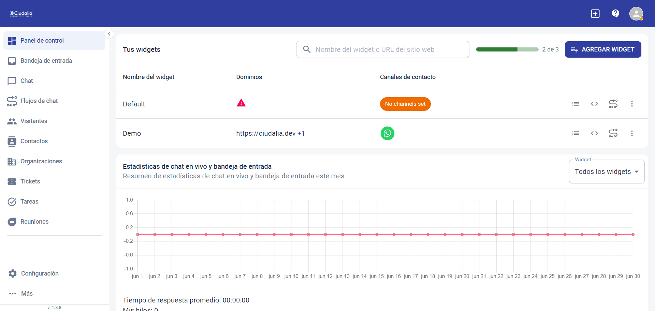The width and height of the screenshot is (655, 311).
Task: Open the list icon on the Demo row
Action: [x=576, y=133]
